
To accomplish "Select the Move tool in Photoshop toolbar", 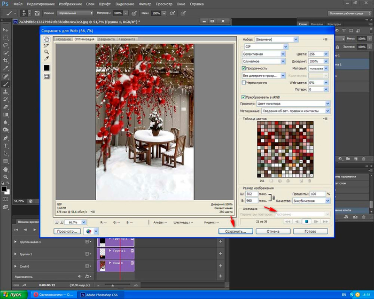I will [5, 30].
